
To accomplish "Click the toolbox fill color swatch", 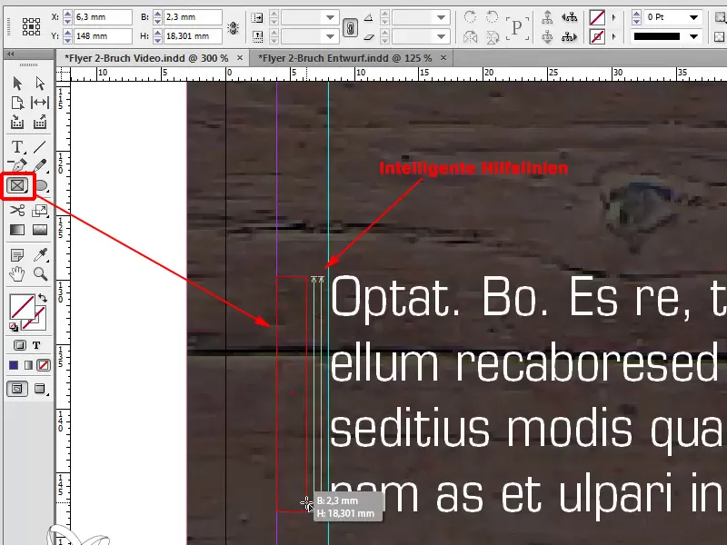I will pos(22,307).
